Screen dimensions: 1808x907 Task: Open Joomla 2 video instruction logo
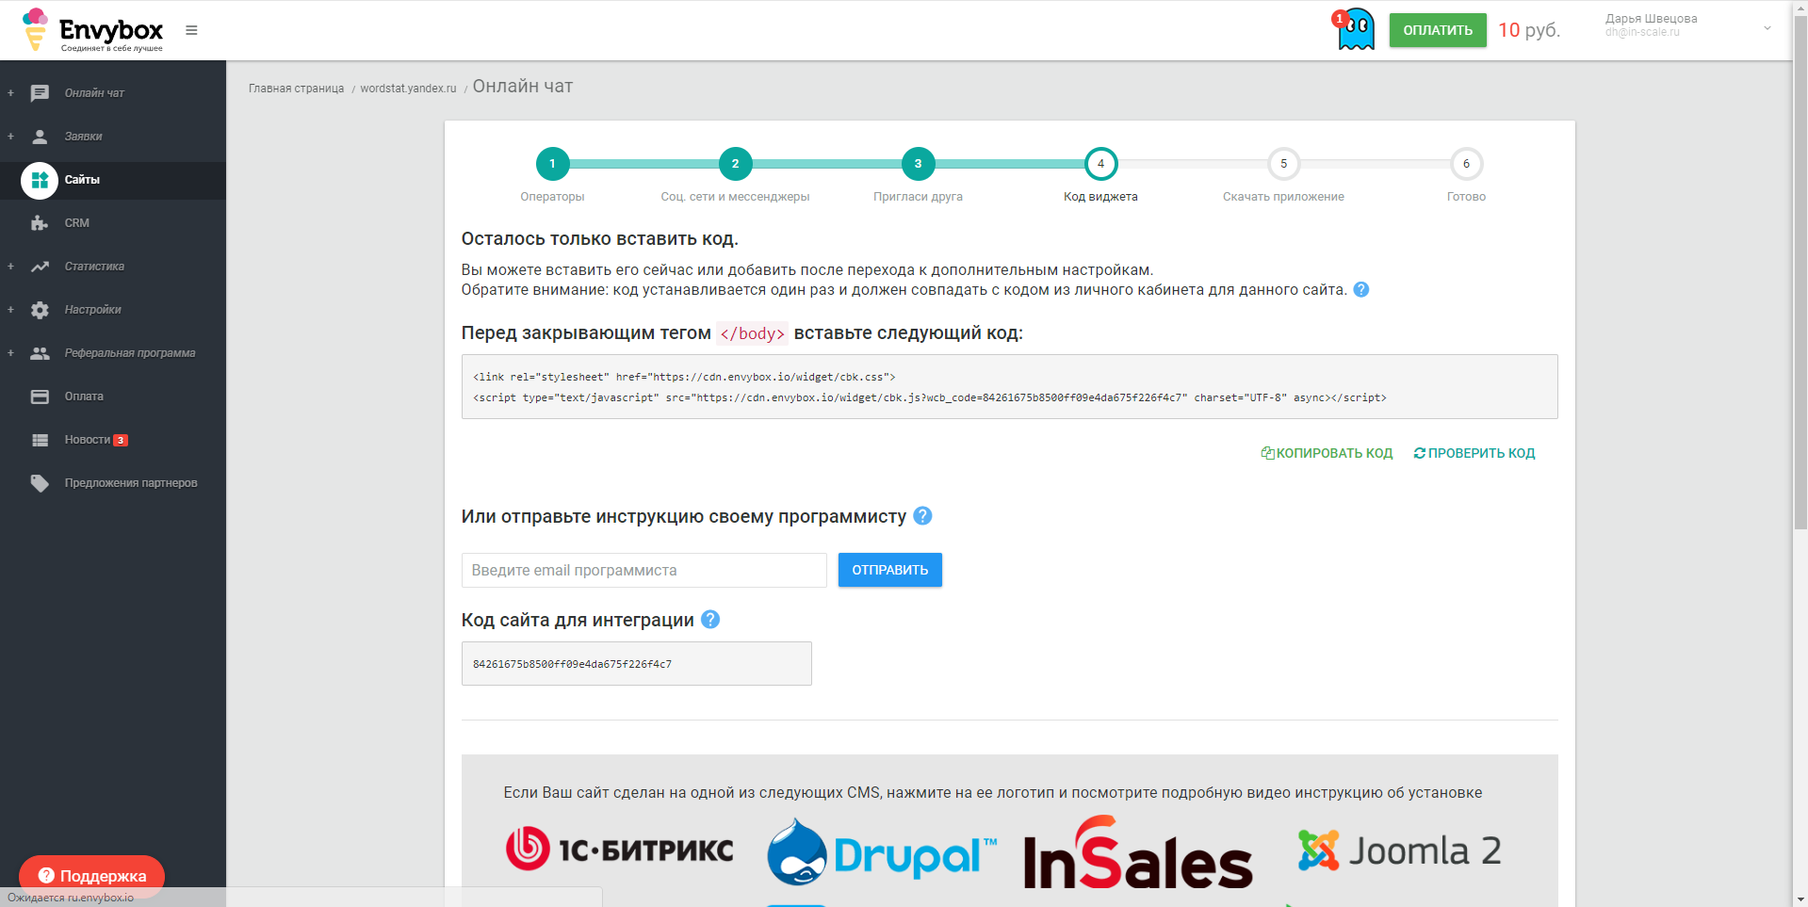[x=1399, y=850]
